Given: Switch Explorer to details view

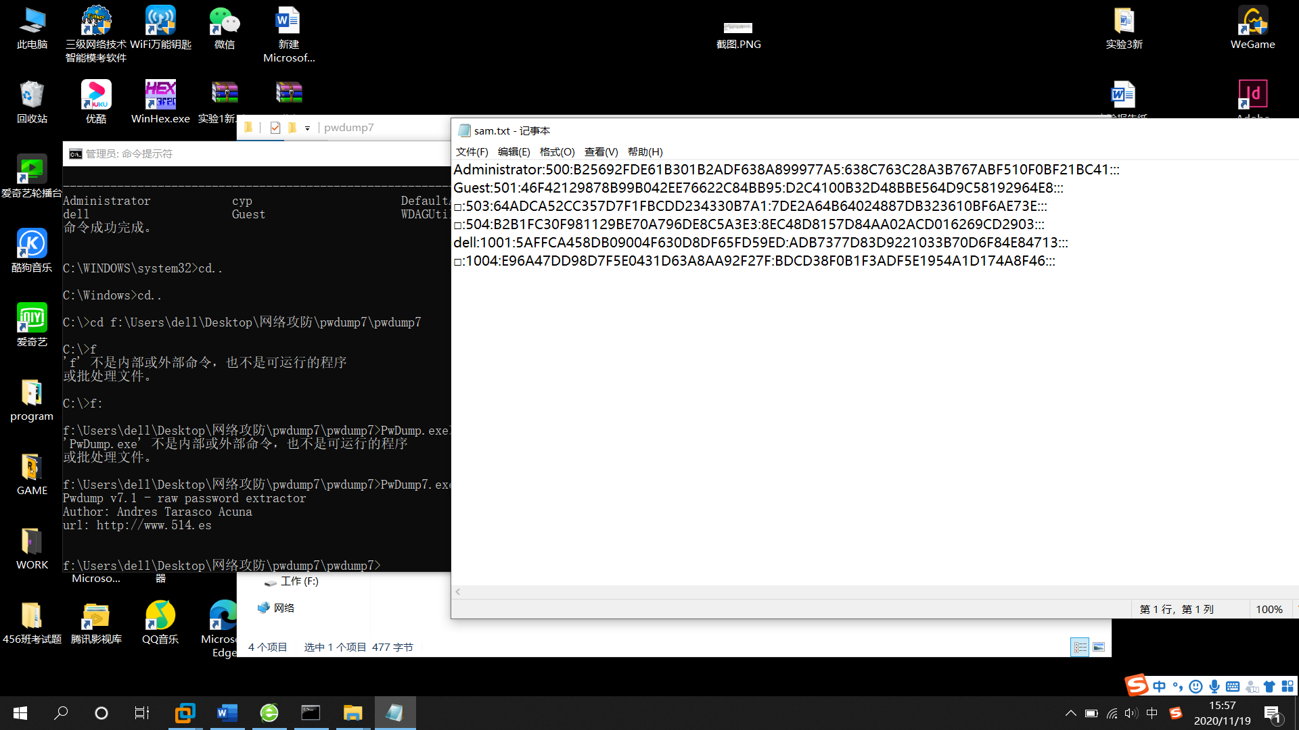Looking at the screenshot, I should pyautogui.click(x=1080, y=648).
